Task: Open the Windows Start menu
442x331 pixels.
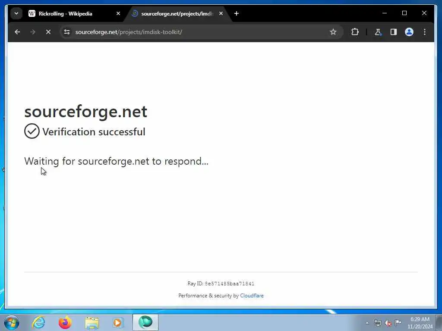Action: tap(12, 322)
